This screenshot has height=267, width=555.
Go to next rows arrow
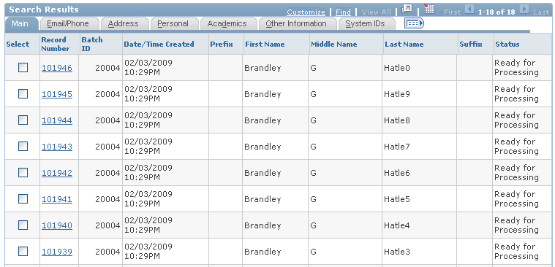click(x=524, y=9)
